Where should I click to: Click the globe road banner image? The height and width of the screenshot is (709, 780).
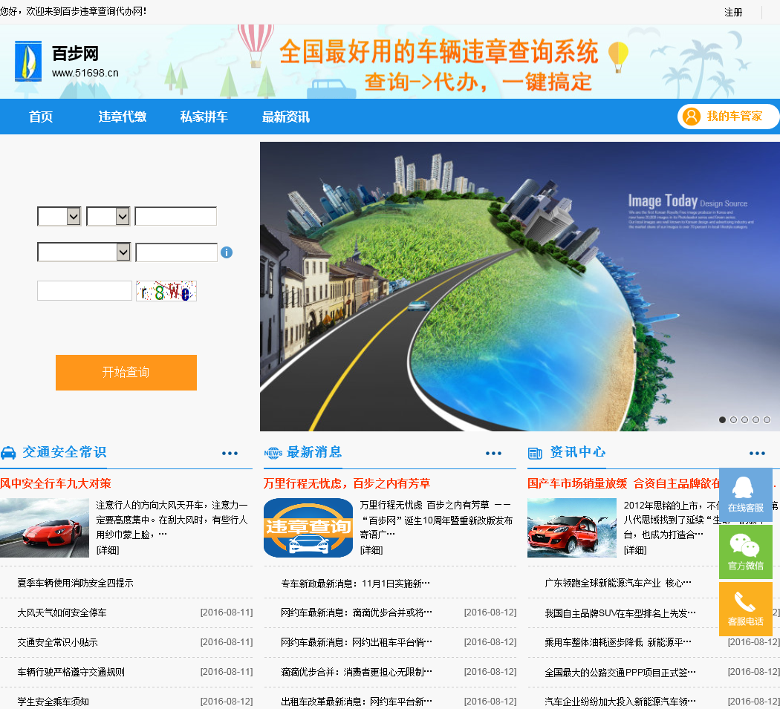coord(520,287)
